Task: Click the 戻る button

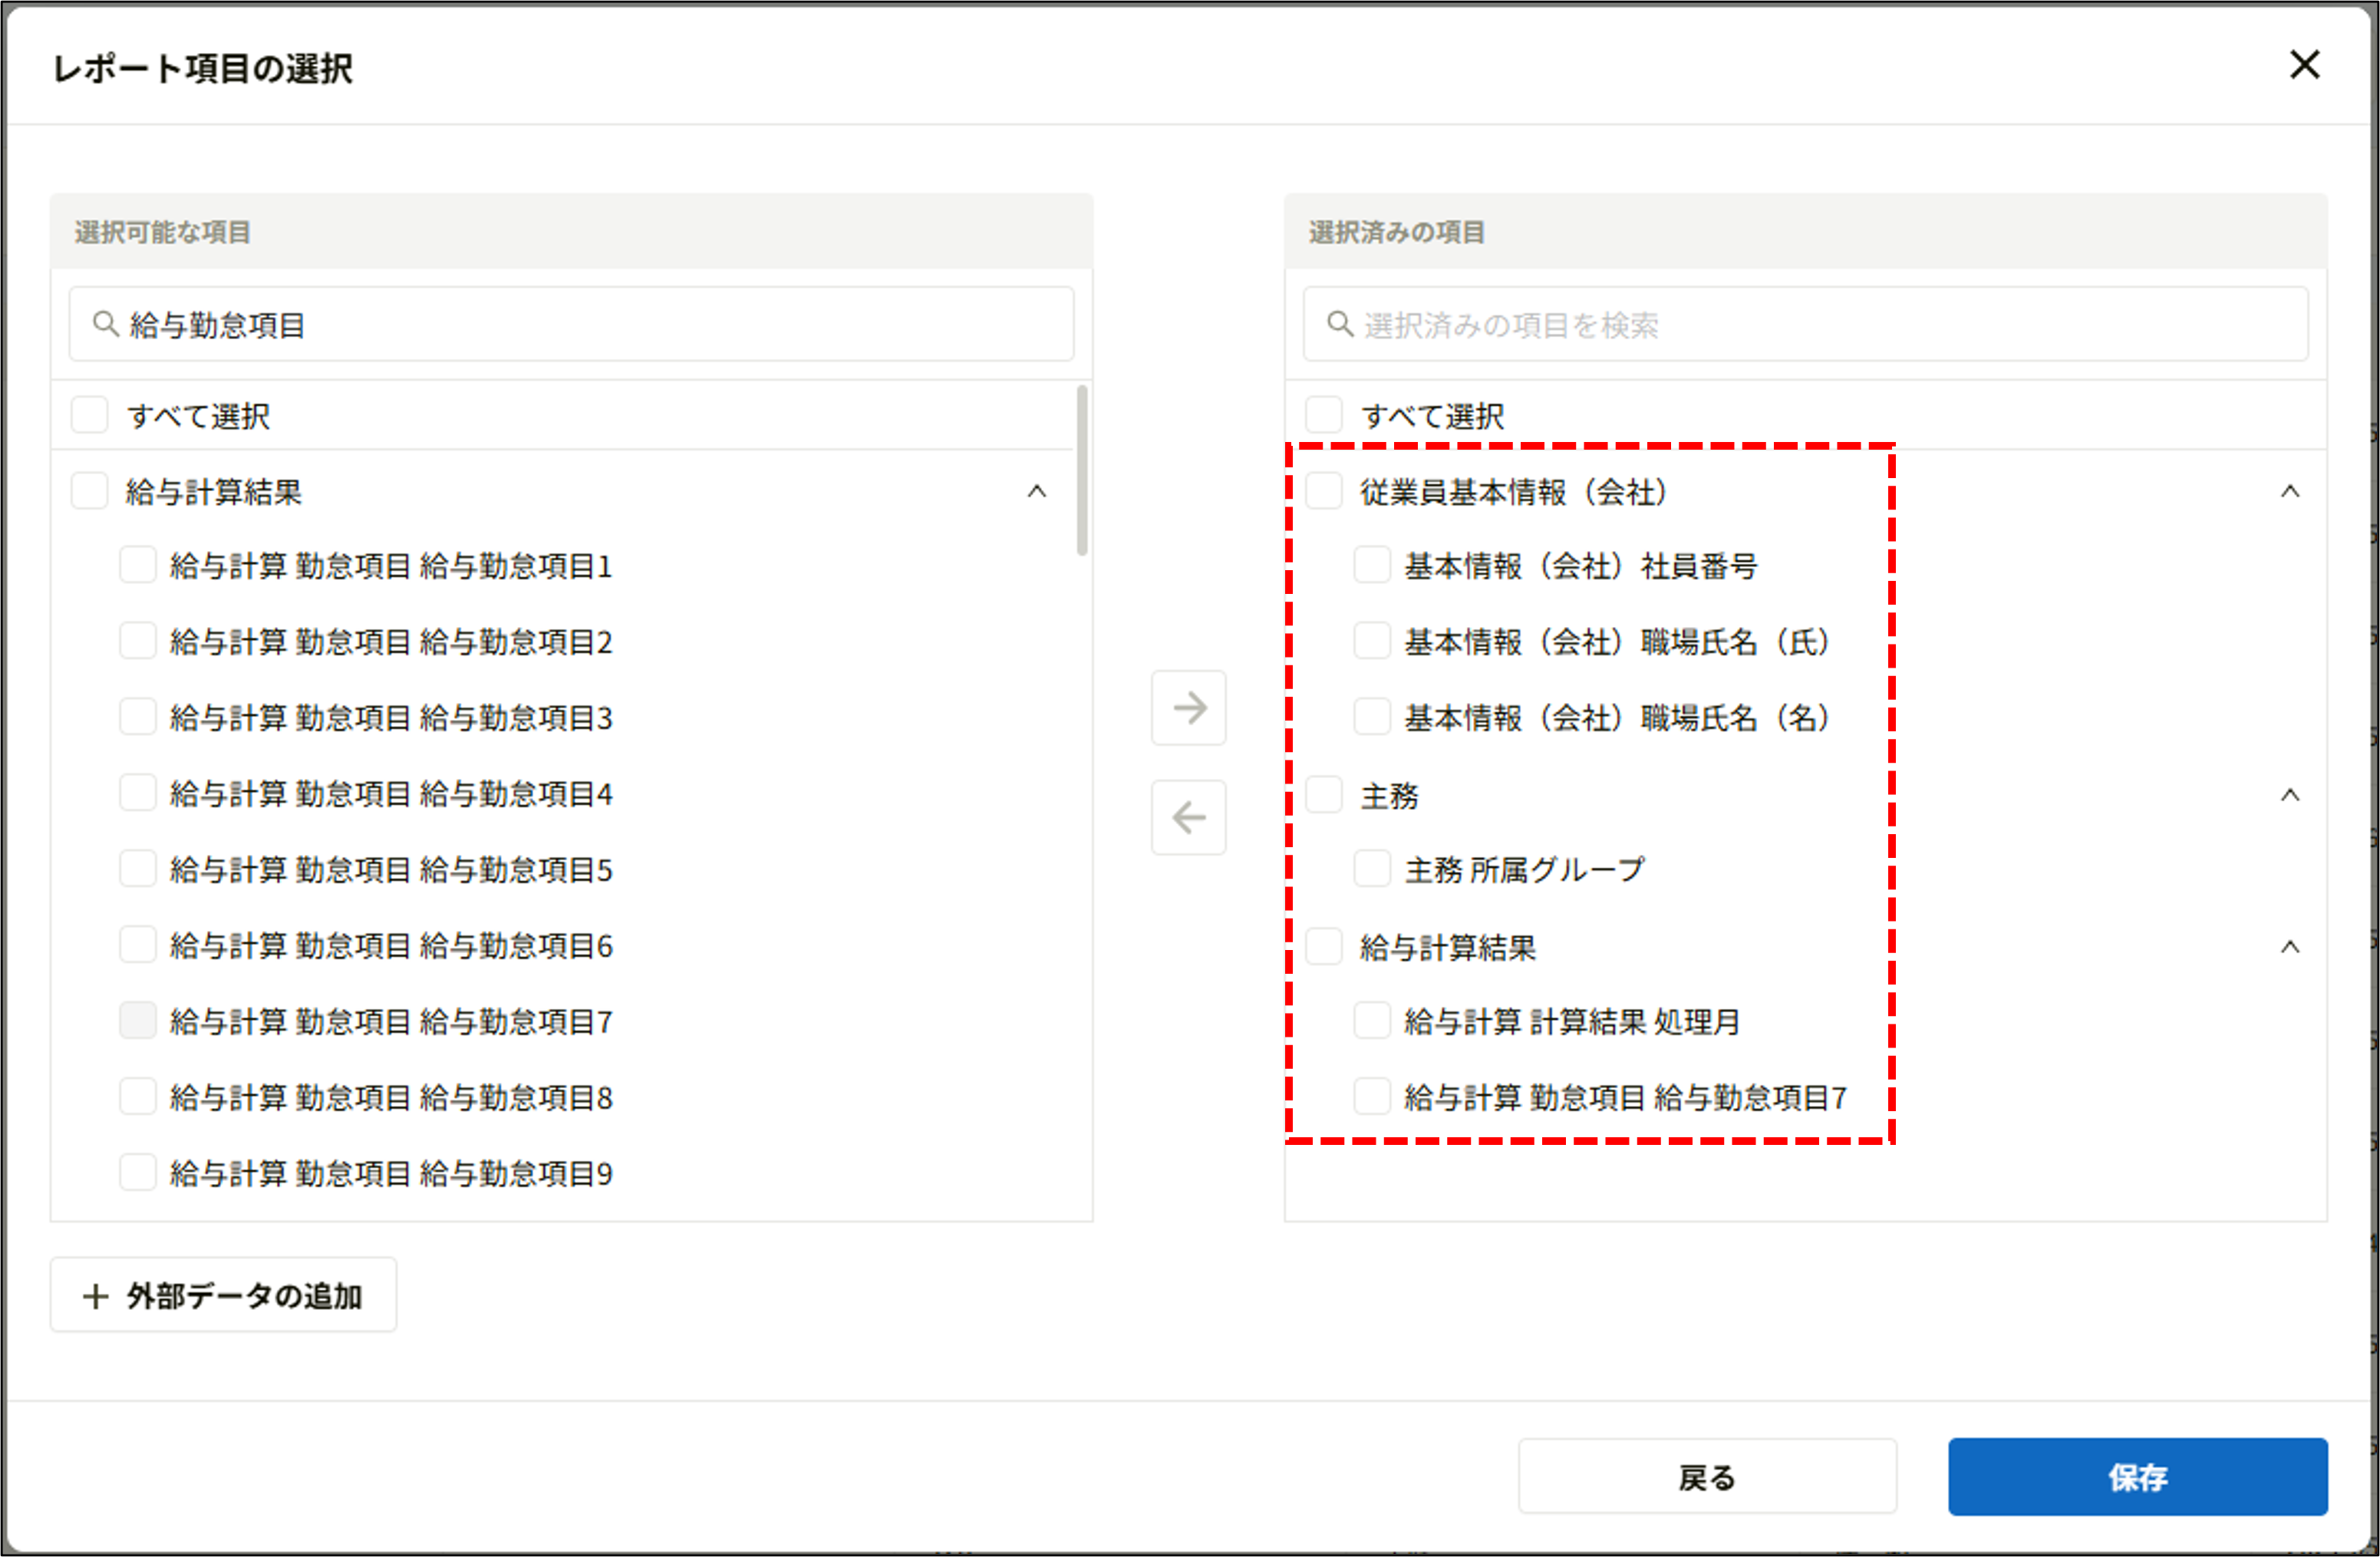Action: (1706, 1476)
